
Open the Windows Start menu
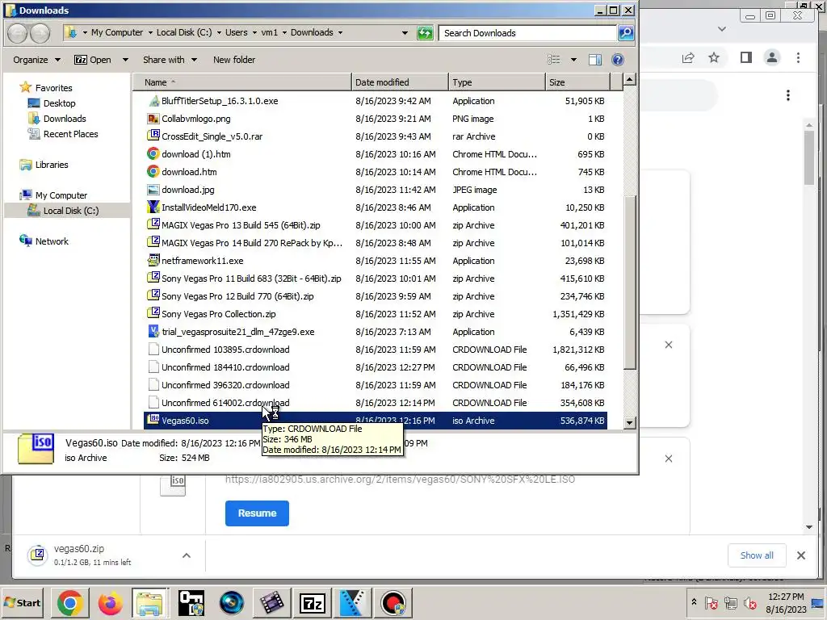coord(22,602)
